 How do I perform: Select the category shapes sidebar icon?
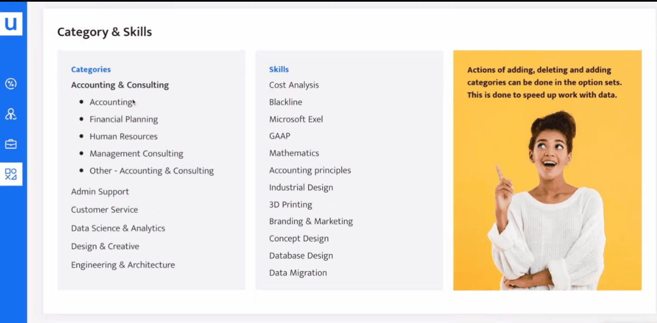pos(11,174)
